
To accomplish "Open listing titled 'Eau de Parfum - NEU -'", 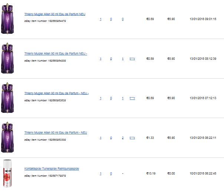I will coord(57,93).
